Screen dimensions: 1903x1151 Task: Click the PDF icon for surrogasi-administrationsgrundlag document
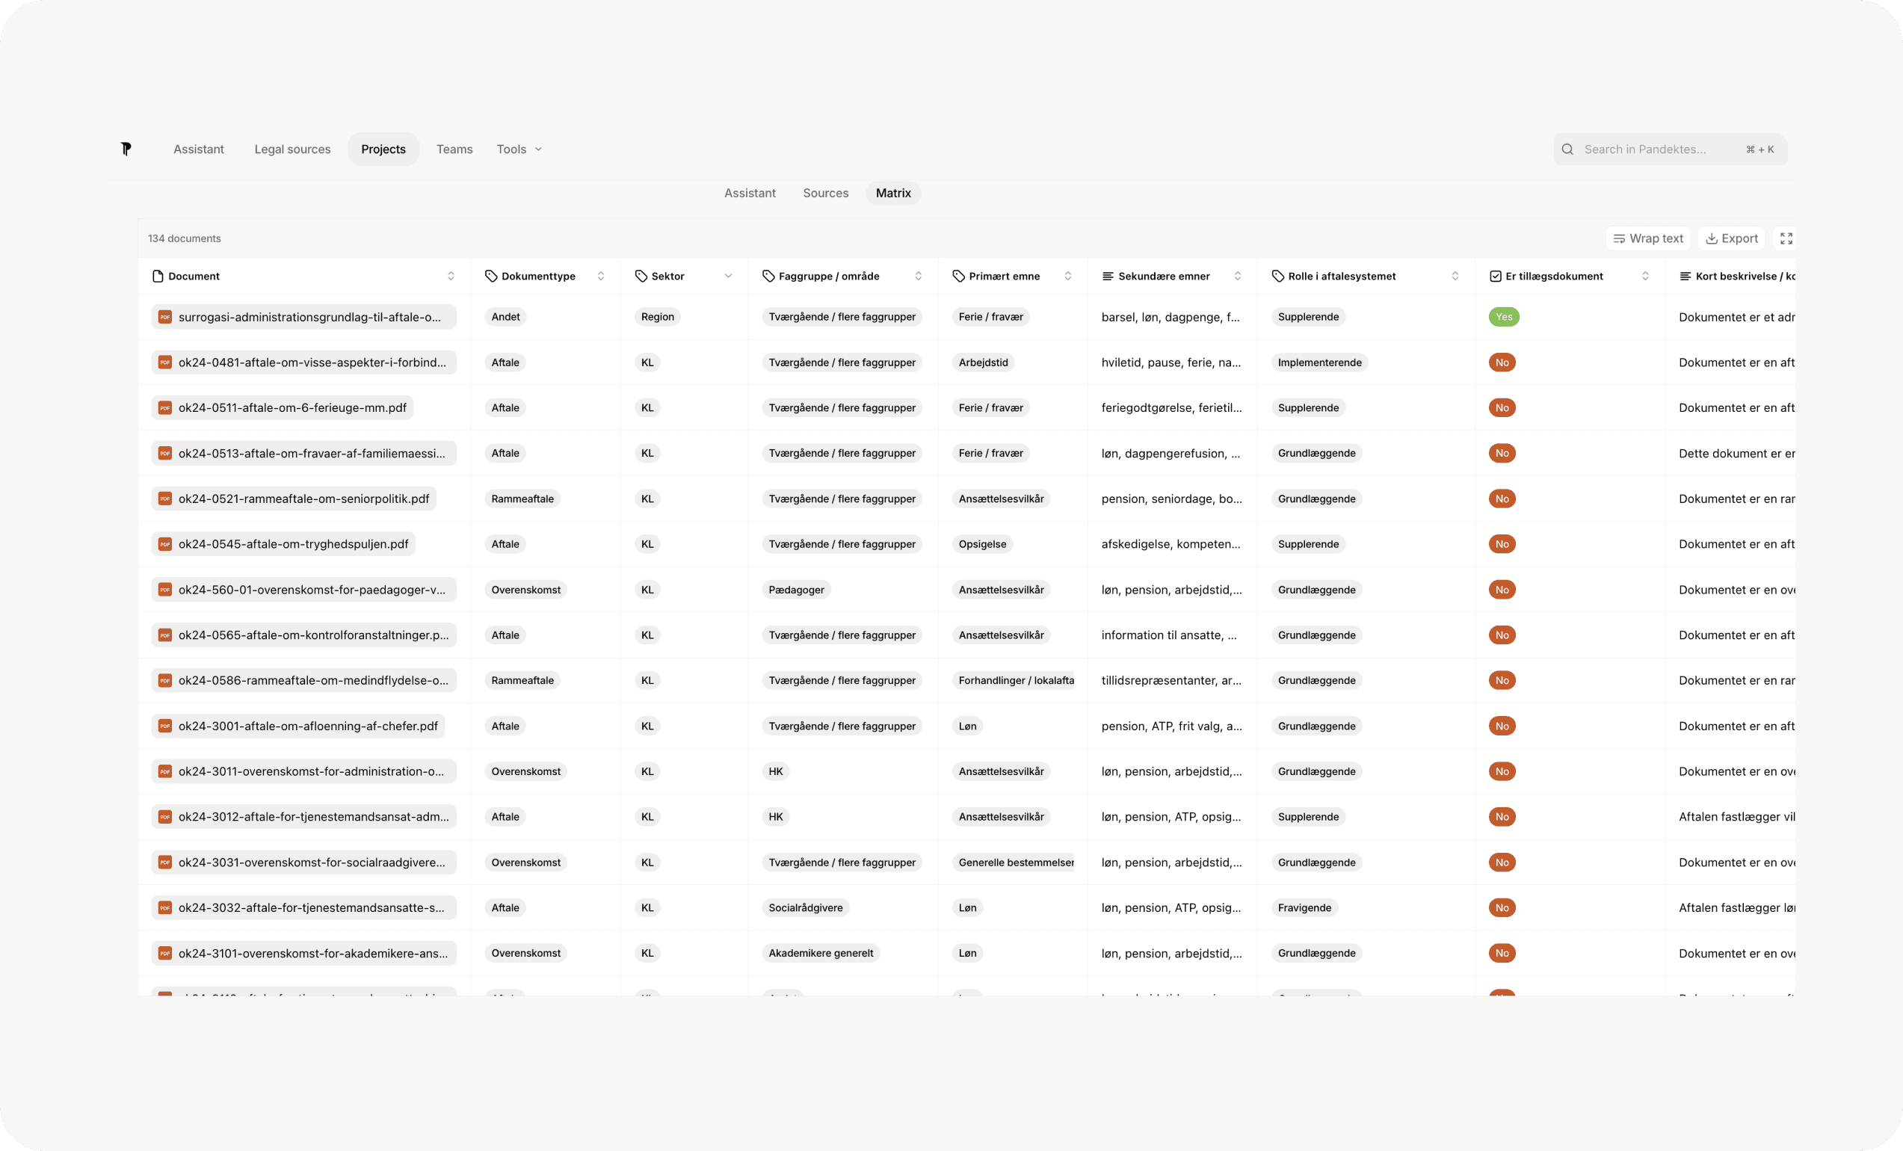164,317
